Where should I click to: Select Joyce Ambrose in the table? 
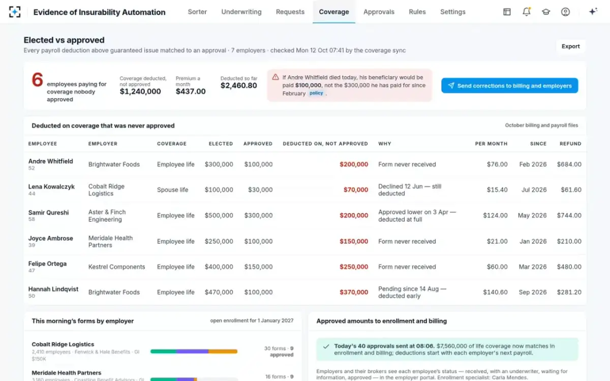[51, 238]
